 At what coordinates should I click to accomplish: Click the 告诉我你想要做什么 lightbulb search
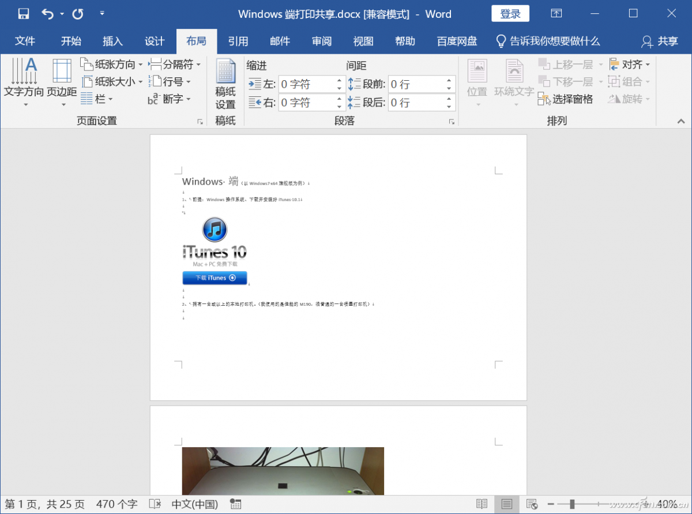pos(548,41)
